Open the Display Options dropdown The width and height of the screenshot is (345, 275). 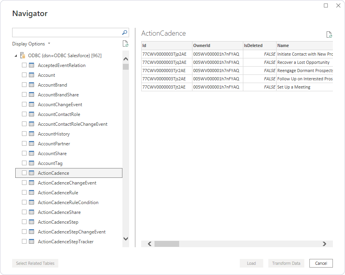point(31,44)
